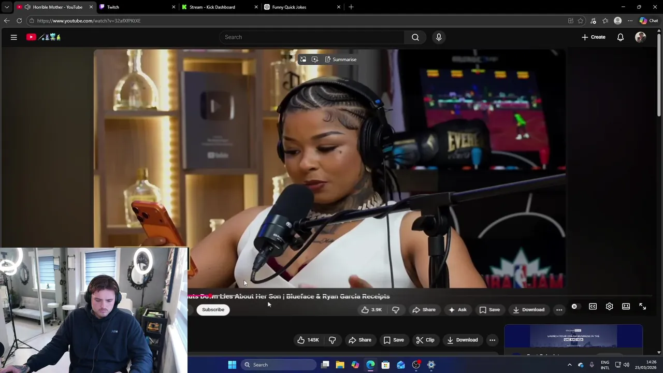The image size is (663, 373).
Task: Enter full screen in player
Action: pos(642,307)
